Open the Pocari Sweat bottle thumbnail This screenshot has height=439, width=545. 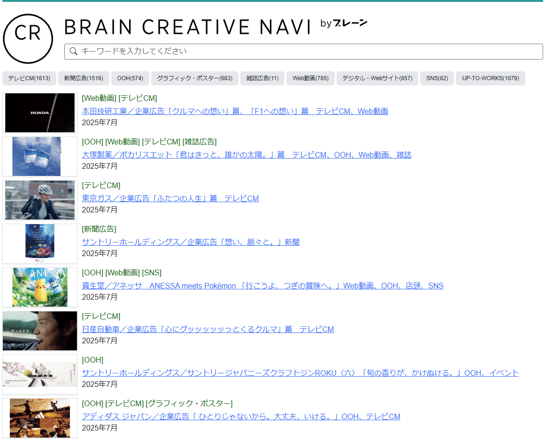coord(39,156)
